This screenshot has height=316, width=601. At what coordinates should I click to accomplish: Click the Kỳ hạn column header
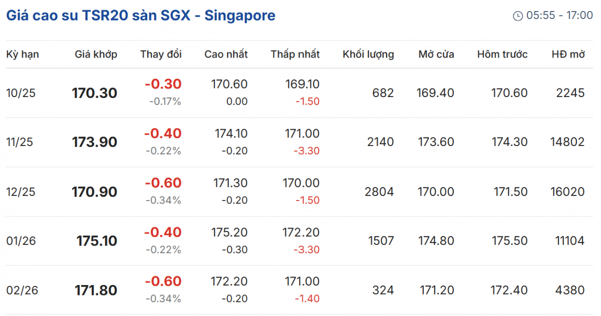23,54
